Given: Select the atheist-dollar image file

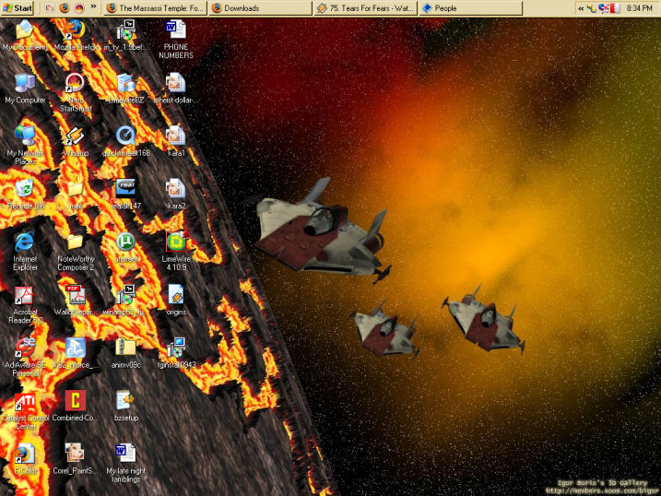Looking at the screenshot, I should (x=176, y=89).
